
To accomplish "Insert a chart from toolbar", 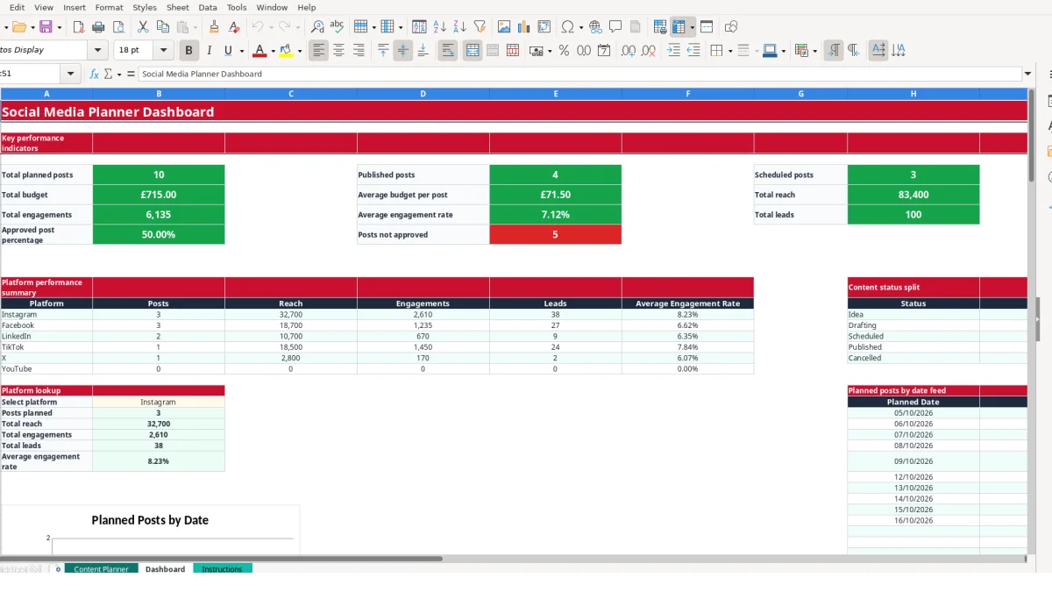I will (x=524, y=27).
